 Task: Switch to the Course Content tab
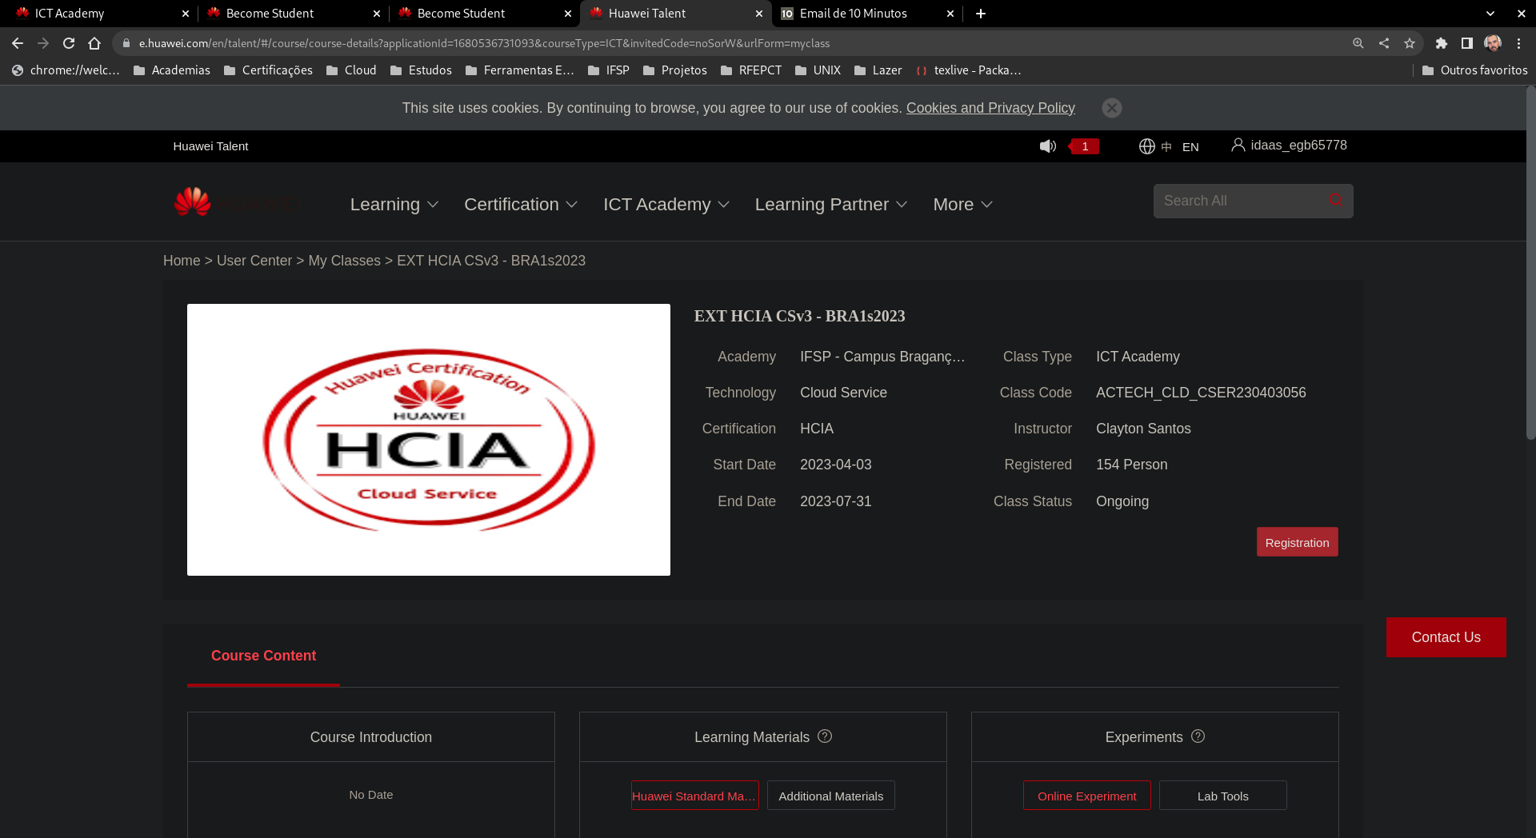(x=263, y=656)
